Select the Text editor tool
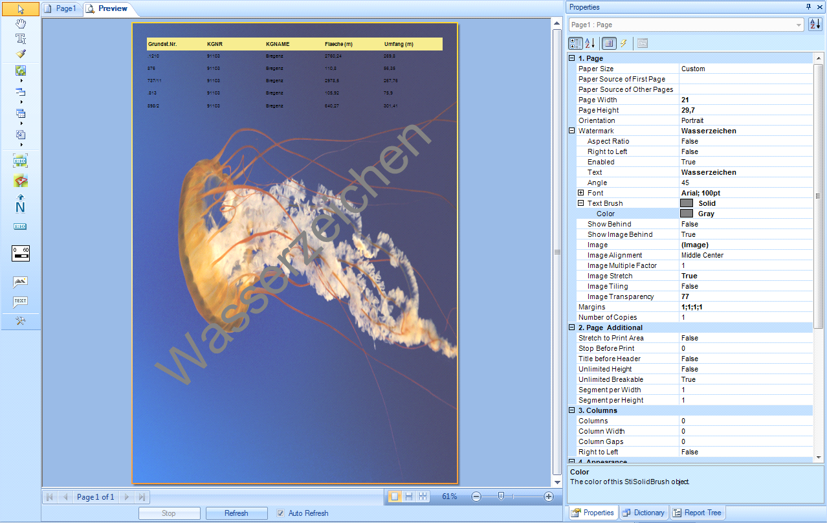The width and height of the screenshot is (827, 523). (20, 38)
